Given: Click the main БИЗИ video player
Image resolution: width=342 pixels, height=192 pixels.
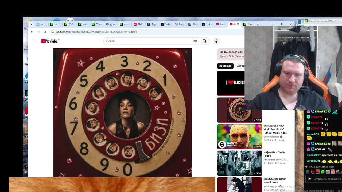Looking at the screenshot, I should 123,113.
